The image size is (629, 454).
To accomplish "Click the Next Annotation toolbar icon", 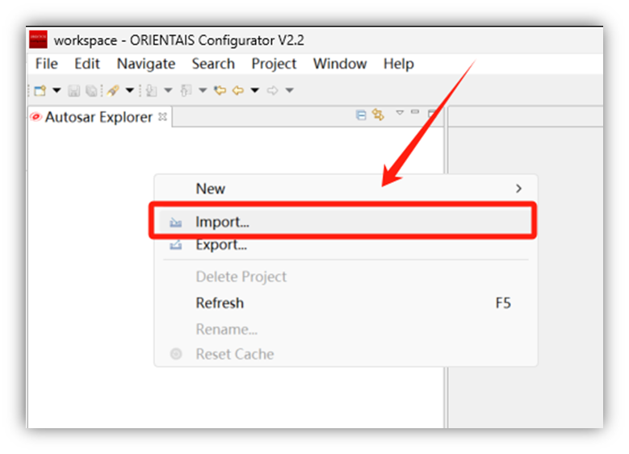I will tap(151, 90).
